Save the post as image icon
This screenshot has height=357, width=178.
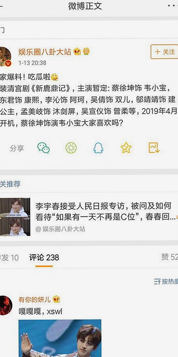(154, 148)
